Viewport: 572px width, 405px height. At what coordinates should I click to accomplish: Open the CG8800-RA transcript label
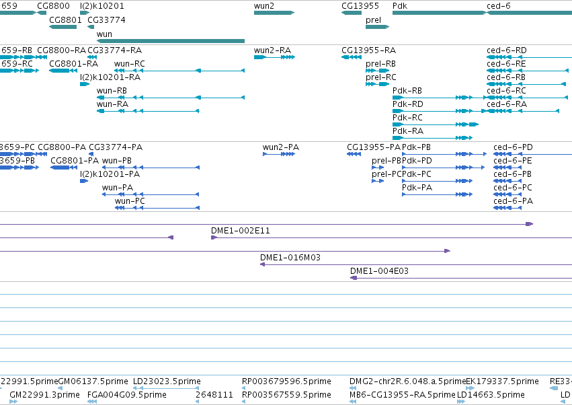coord(62,50)
